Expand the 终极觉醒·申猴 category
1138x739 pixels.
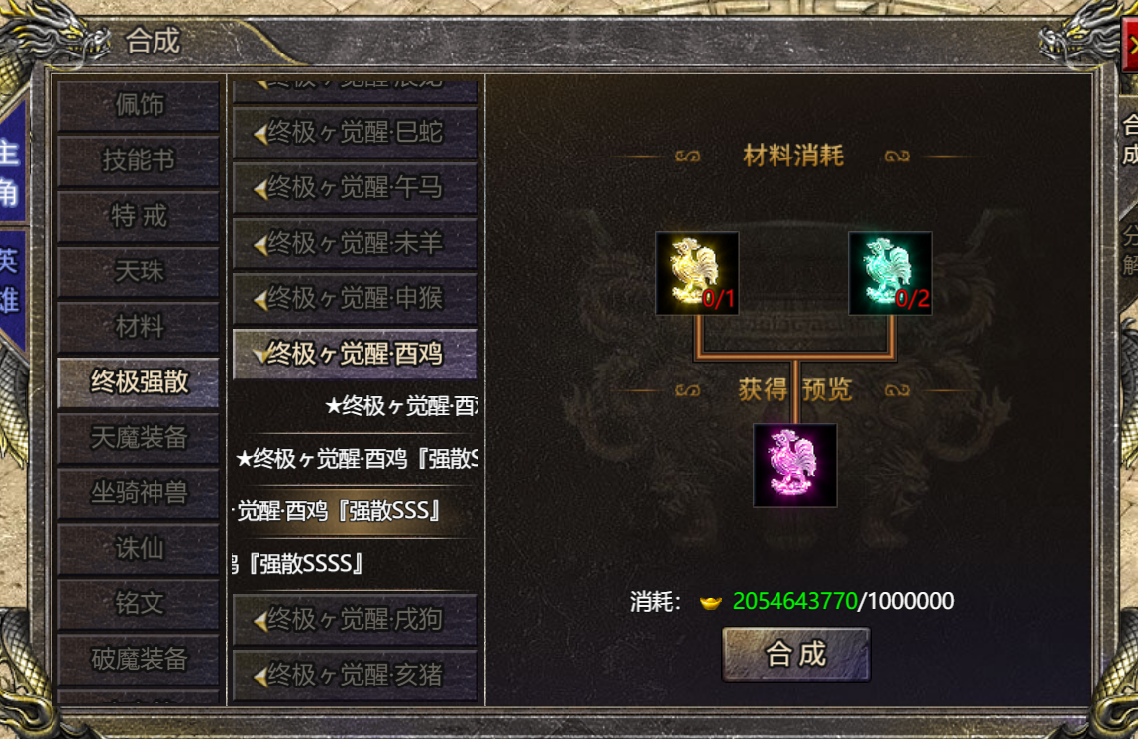tap(355, 298)
